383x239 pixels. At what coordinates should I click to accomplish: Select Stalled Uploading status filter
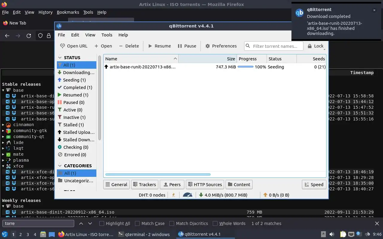77,132
